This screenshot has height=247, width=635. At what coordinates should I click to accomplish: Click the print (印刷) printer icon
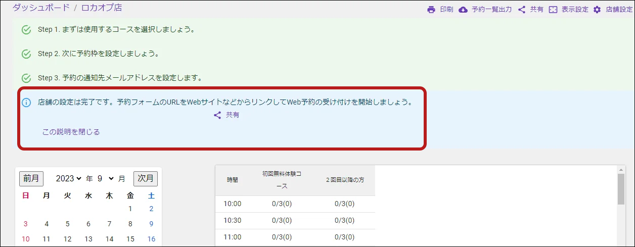pos(431,10)
